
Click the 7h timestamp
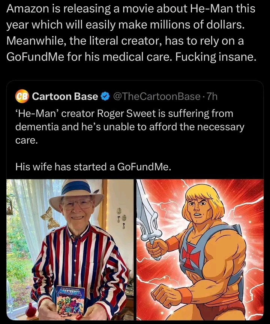(x=212, y=97)
